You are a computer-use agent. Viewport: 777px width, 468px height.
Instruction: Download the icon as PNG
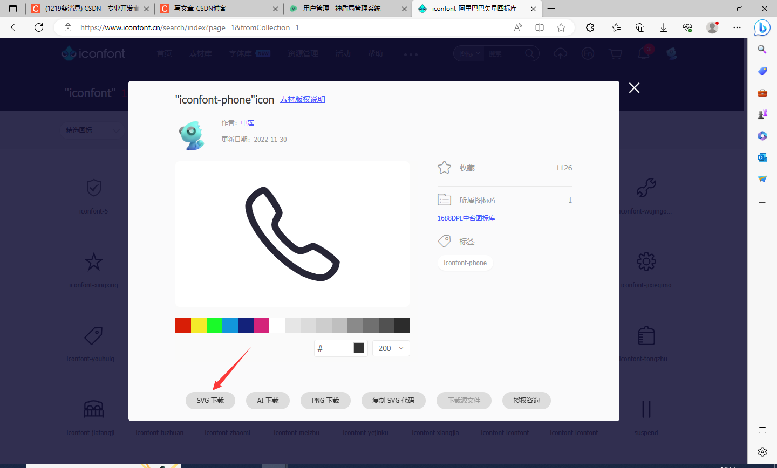tap(325, 401)
